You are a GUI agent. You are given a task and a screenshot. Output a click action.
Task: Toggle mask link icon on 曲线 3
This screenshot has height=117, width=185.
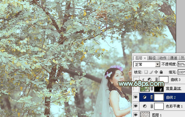click(156, 80)
